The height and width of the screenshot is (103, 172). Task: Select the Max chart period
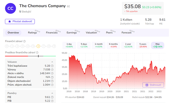tap(157, 45)
